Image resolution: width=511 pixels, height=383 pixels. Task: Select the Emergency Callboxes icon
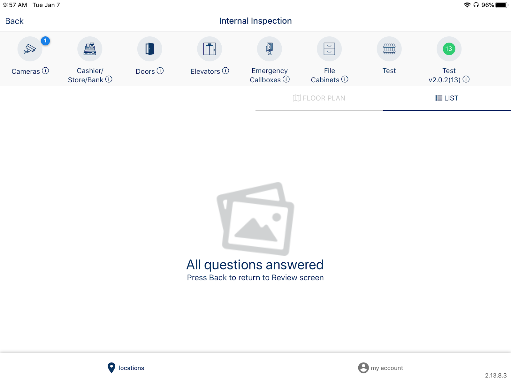pos(270,49)
